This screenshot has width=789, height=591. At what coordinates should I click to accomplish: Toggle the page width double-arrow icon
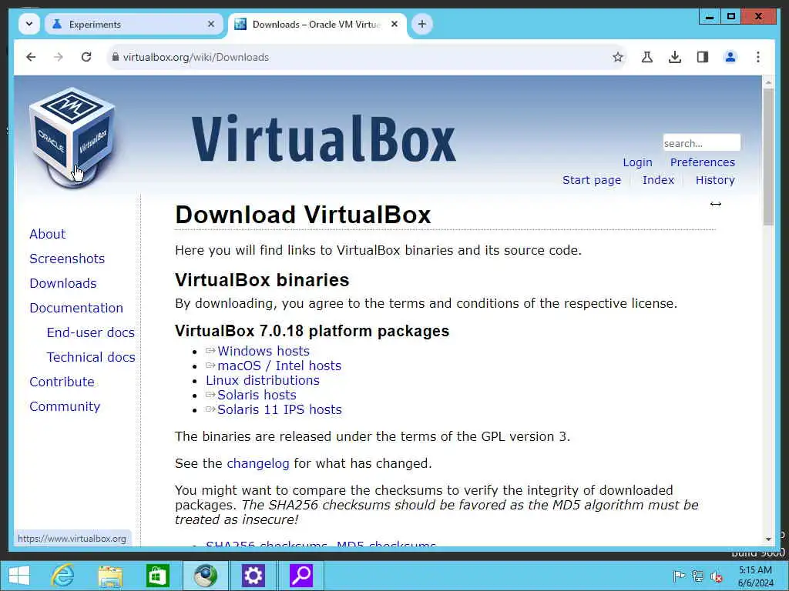pos(716,204)
